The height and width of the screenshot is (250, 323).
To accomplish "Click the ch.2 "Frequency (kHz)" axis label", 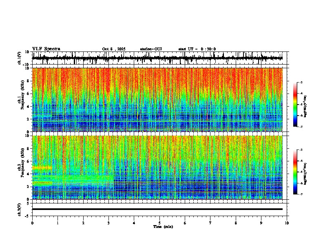I will tap(23, 163).
